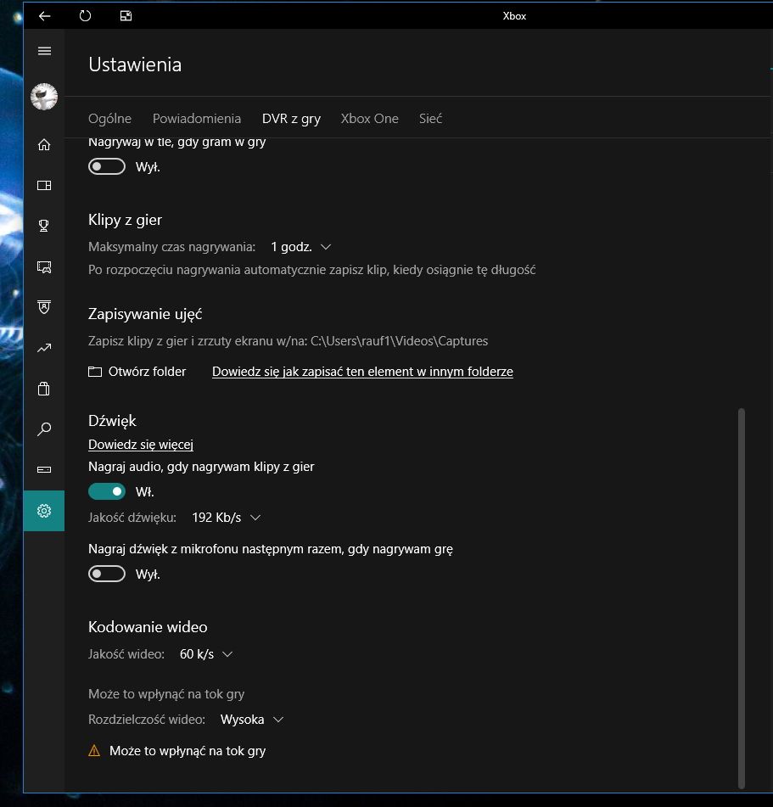Viewport: 773px width, 807px height.
Task: Expand the '192 Kb/s' audio quality dropdown
Action: tap(227, 518)
